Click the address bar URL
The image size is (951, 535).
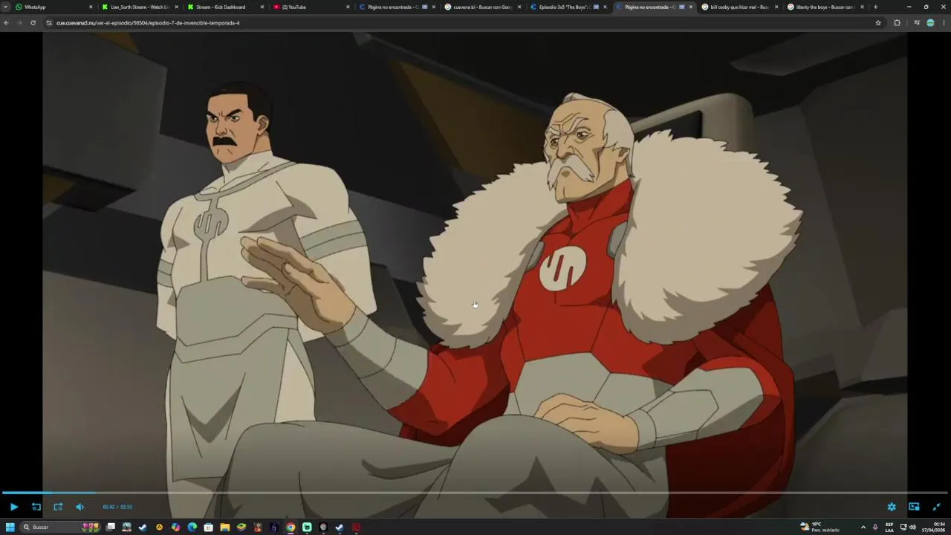[148, 23]
